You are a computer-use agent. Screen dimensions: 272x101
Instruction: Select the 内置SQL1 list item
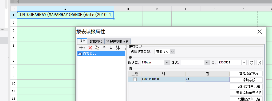tap(101, 54)
